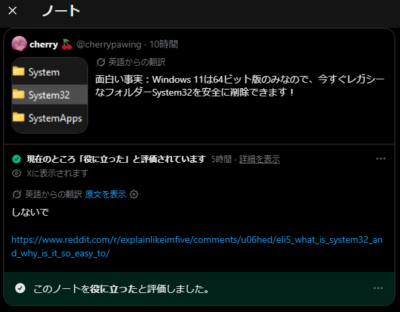
Task: Click the translation icon beside the post's 英語からの翻訳
Action: (x=101, y=62)
